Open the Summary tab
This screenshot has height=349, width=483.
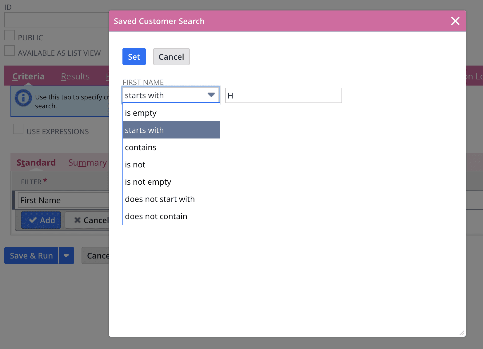coord(87,162)
